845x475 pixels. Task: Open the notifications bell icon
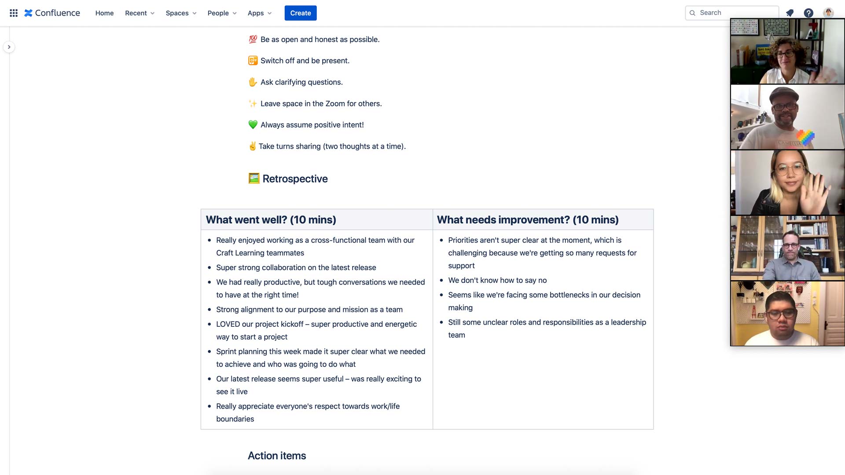790,13
